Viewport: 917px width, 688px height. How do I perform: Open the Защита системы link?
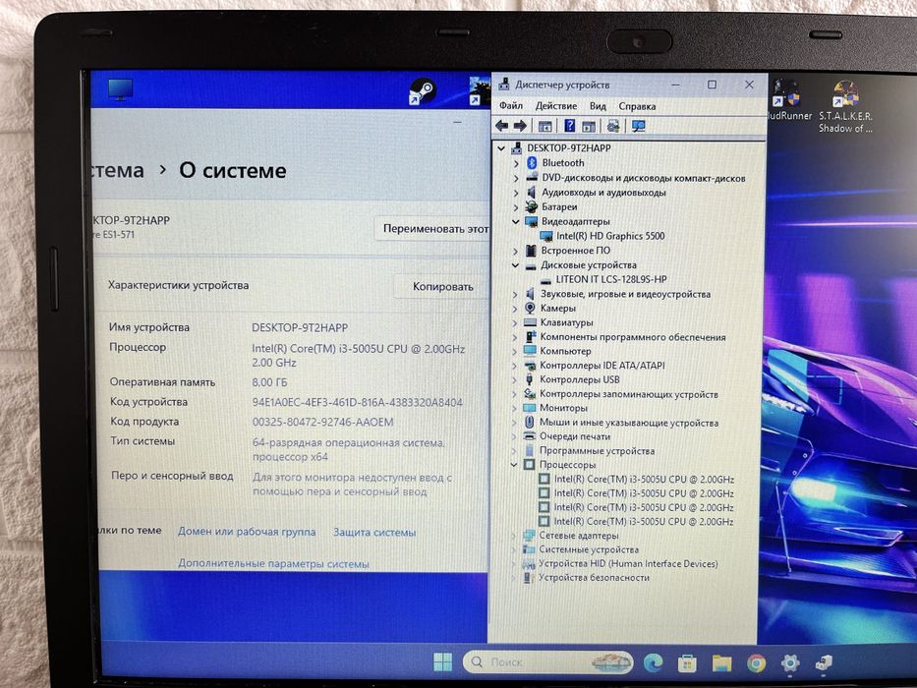[374, 533]
